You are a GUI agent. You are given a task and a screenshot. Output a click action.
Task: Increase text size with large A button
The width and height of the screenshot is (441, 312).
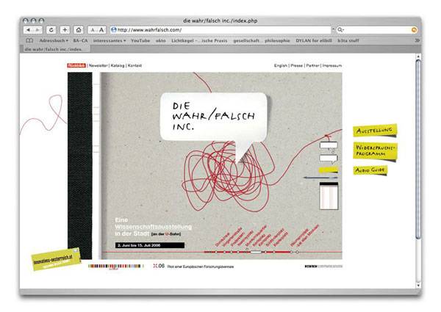(x=101, y=29)
